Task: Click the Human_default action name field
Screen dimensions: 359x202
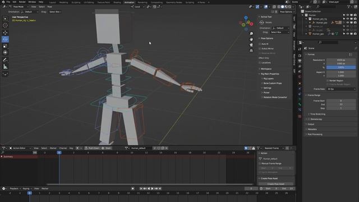Action: pyautogui.click(x=141, y=148)
